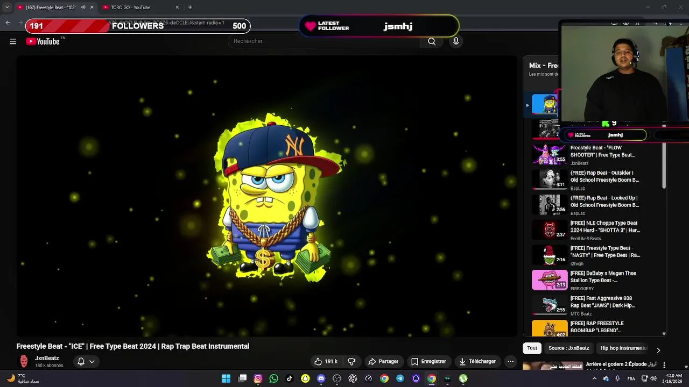The height and width of the screenshot is (387, 689).
Task: Open volume control in system tray
Action: pyautogui.click(x=653, y=378)
